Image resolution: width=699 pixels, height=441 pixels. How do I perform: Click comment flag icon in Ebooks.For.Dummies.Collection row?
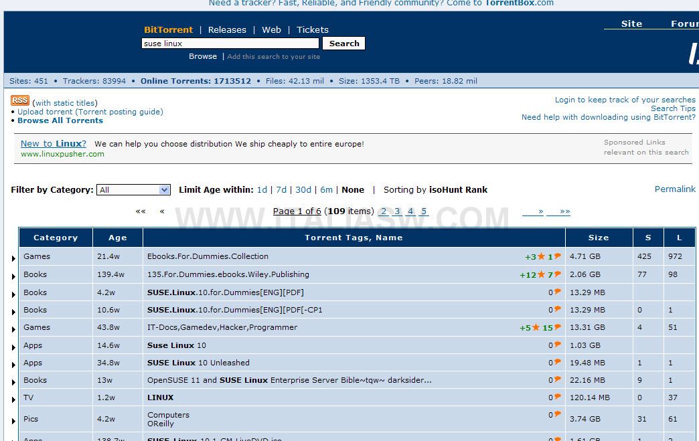[x=557, y=256]
